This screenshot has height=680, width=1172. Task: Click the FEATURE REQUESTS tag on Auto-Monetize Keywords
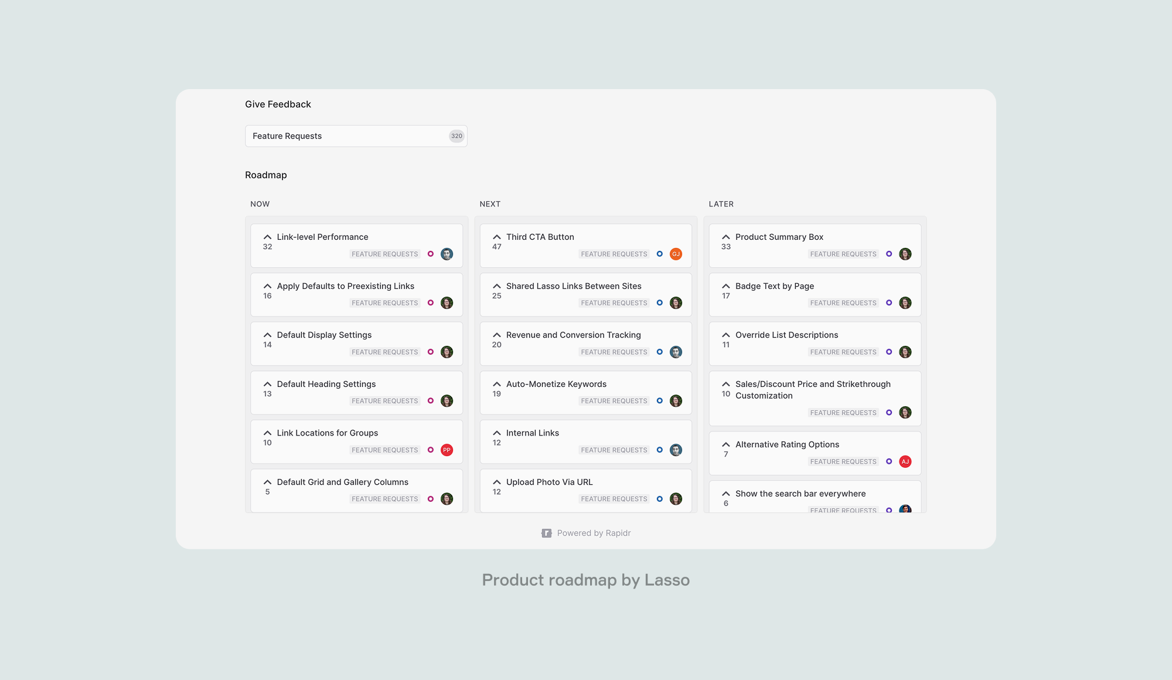click(x=614, y=400)
